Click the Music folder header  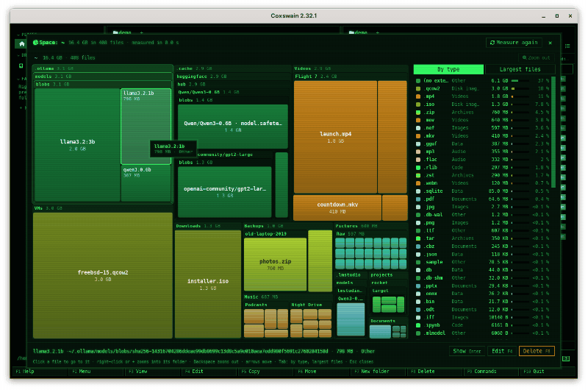[287, 297]
